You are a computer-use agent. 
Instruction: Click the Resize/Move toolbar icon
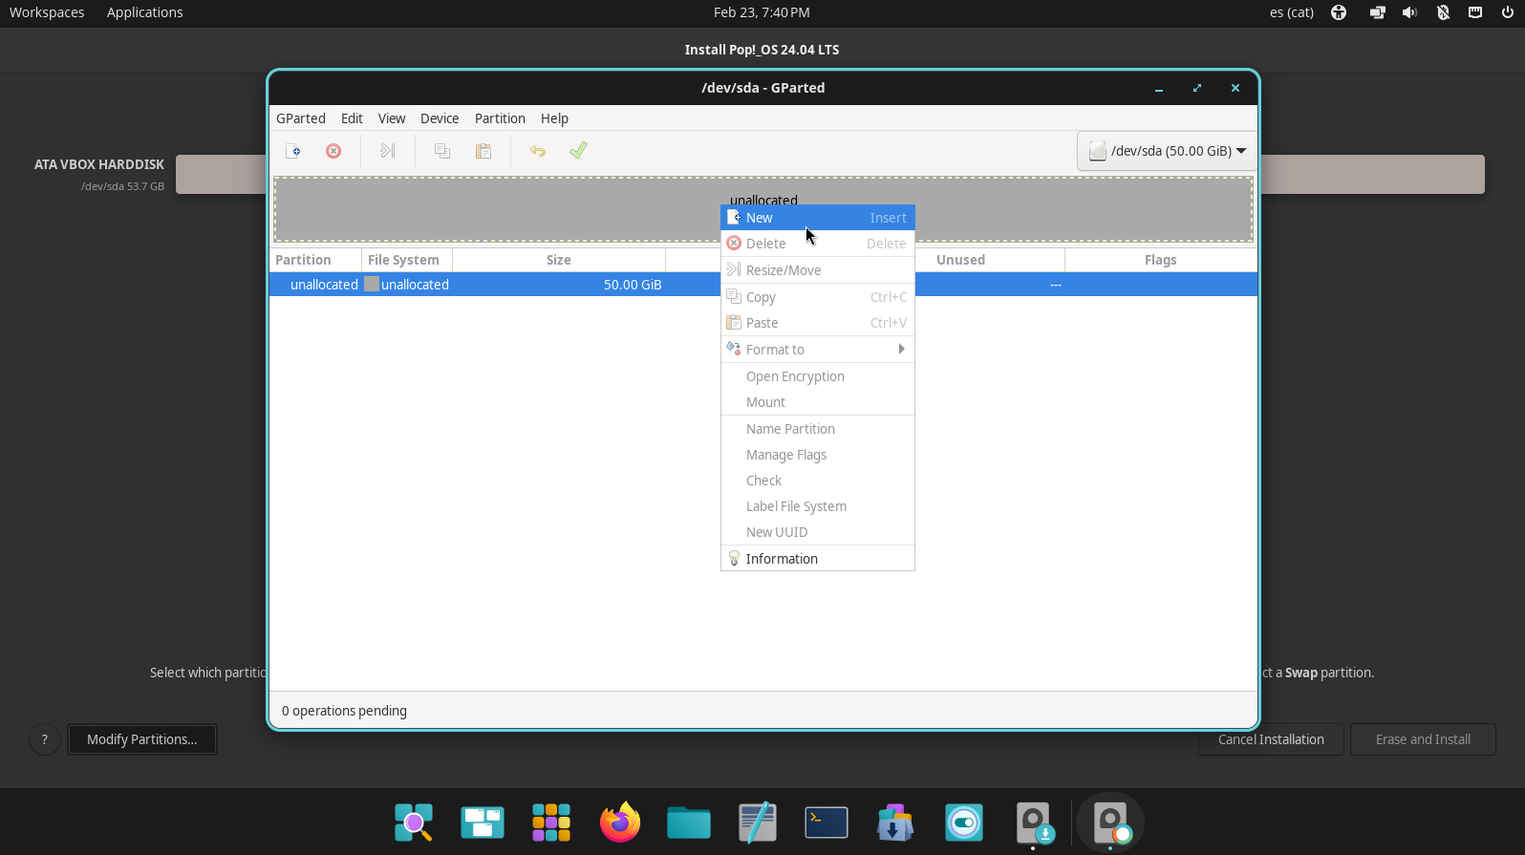click(x=387, y=151)
